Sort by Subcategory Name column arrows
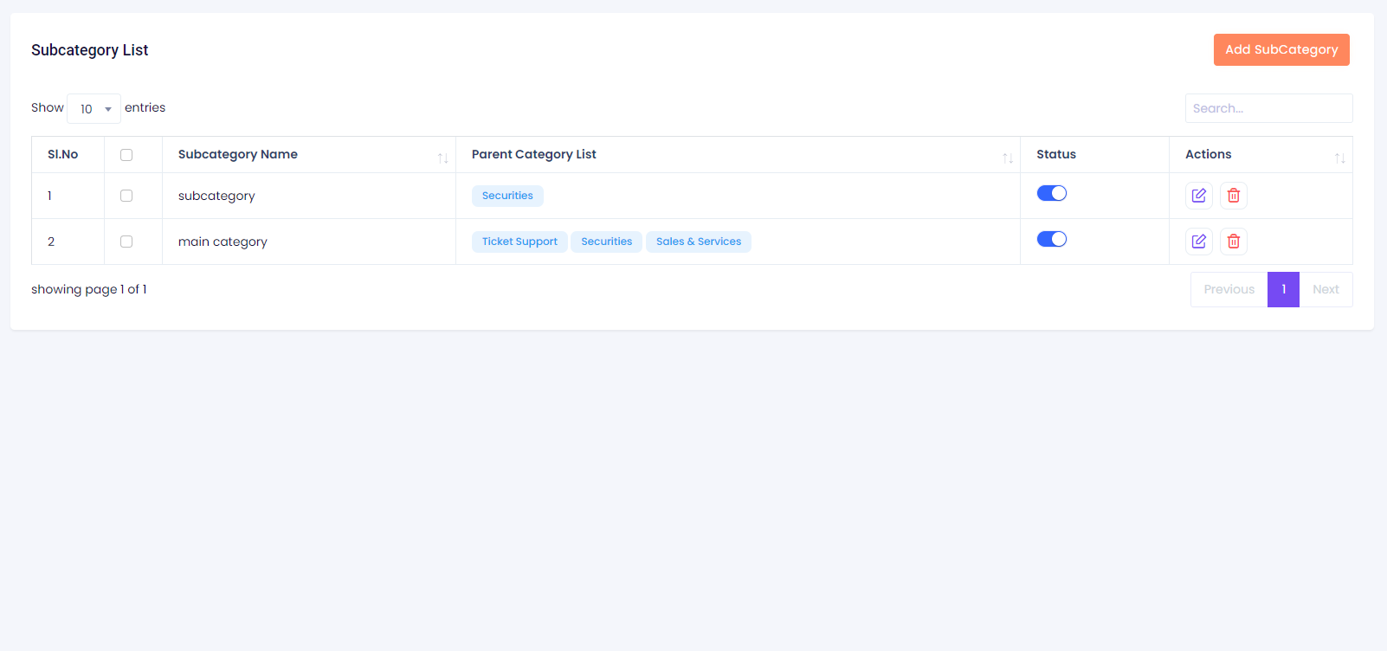 click(442, 158)
